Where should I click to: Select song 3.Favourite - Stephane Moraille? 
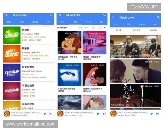point(34,77)
